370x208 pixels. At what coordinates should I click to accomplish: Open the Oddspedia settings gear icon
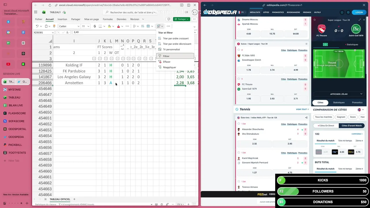(348, 12)
